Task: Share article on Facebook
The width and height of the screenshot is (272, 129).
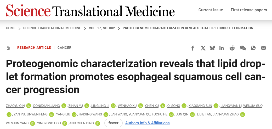Action: 192,48
